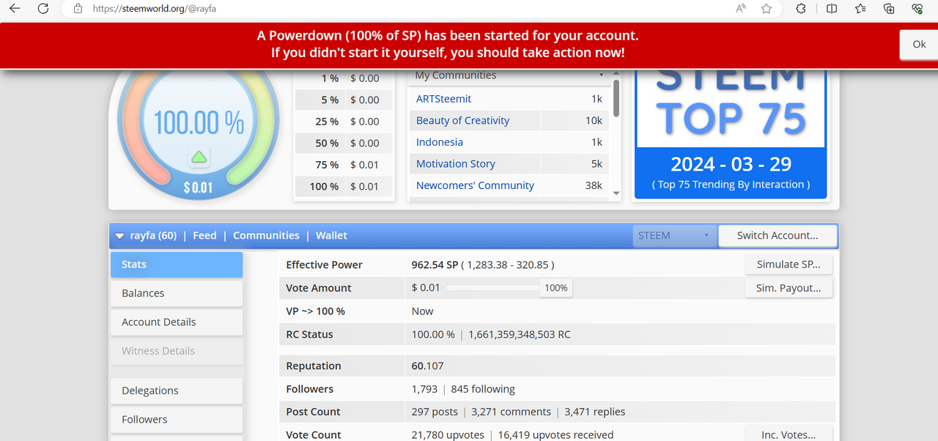The width and height of the screenshot is (938, 441).
Task: Open the Indonesia community link
Action: tap(440, 142)
